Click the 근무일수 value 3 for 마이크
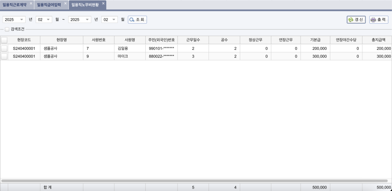Image resolution: width=392 pixels, height=191 pixels. click(x=193, y=56)
